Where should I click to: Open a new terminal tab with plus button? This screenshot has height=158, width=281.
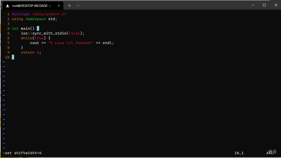point(69,6)
